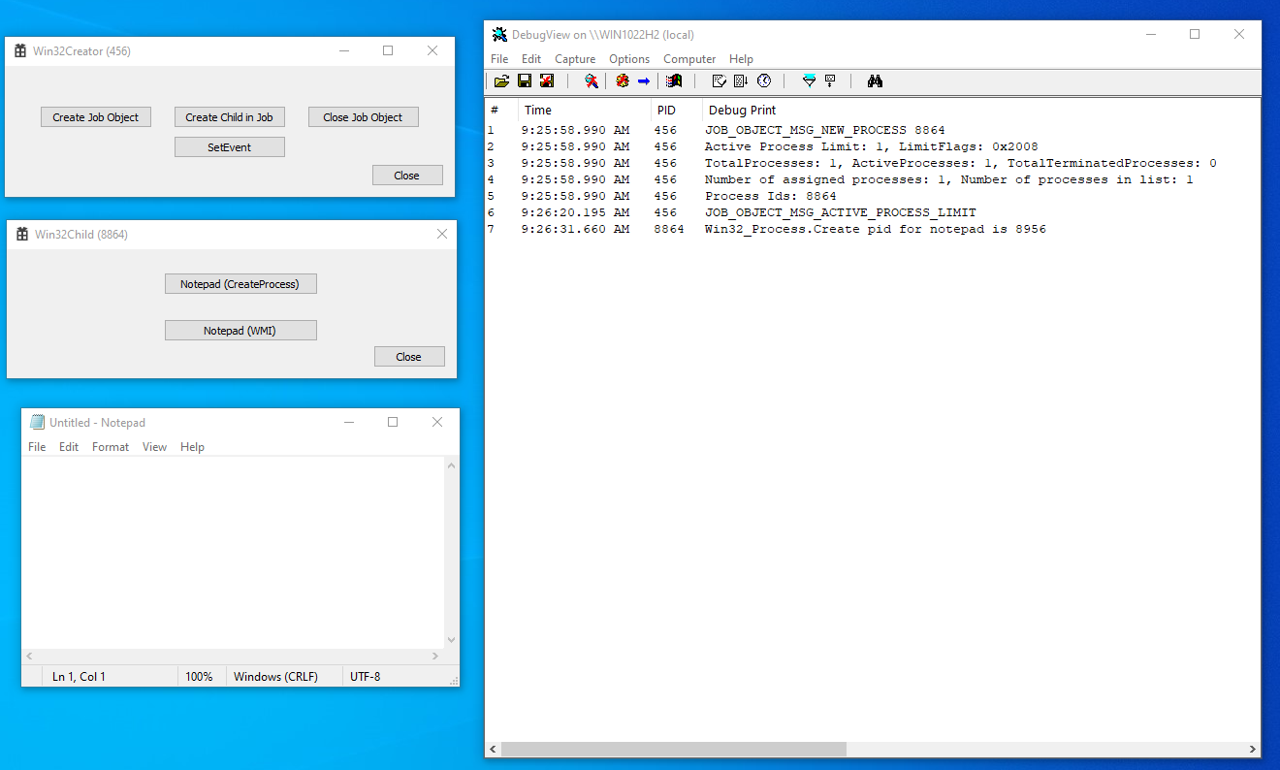Toggle Clock Time format icon in DebugView
Viewport: 1280px width, 770px height.
click(764, 81)
